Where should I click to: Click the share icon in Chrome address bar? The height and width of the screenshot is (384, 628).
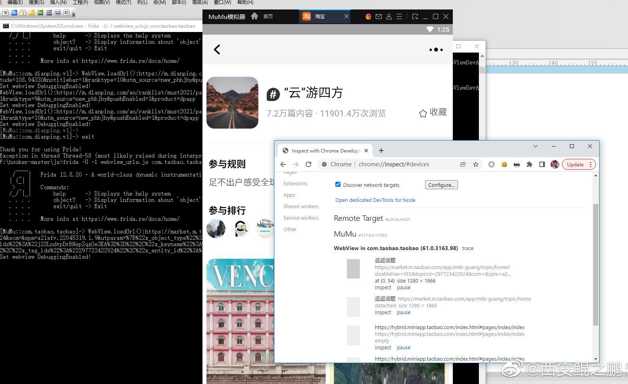(463, 164)
